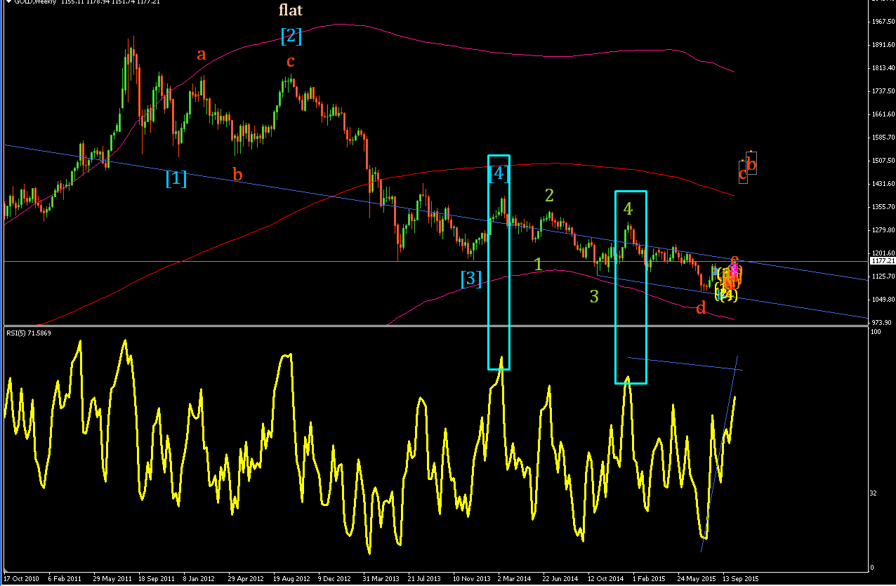Screen dimensions: 896x586
Task: Click the 1507.10 price axis value
Action: coord(882,161)
